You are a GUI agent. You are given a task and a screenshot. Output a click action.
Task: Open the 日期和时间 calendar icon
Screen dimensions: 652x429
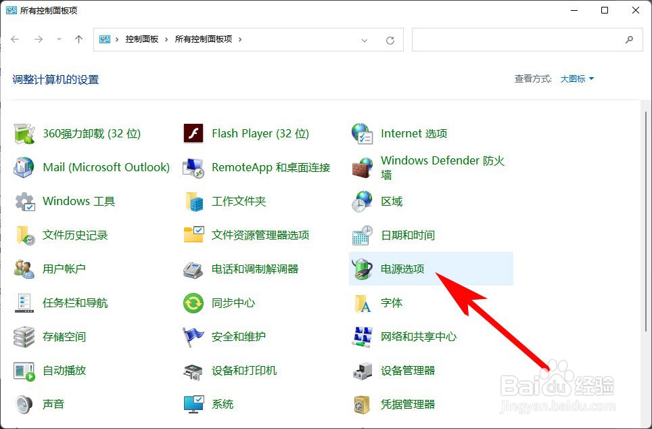coord(362,235)
